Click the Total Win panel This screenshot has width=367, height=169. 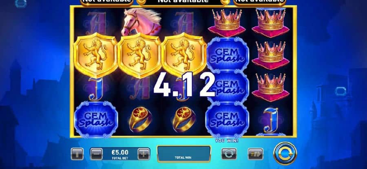coord(184,154)
